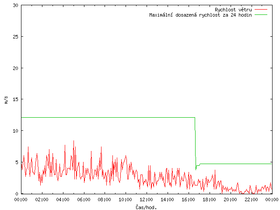Click the 'Maximální dosazená rychlost za 24 hodin' legend text
Viewport: 280px width, 210px height.
pyautogui.click(x=200, y=15)
